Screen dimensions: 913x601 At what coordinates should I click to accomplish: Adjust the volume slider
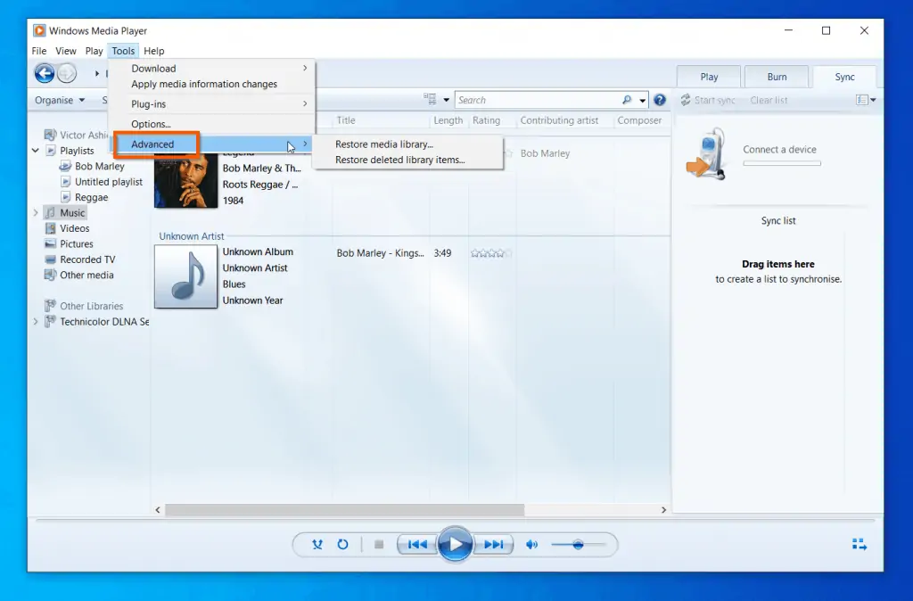(579, 544)
